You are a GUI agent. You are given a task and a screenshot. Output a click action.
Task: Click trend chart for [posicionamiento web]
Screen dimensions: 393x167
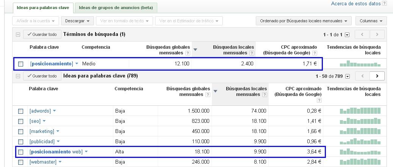click(x=360, y=152)
